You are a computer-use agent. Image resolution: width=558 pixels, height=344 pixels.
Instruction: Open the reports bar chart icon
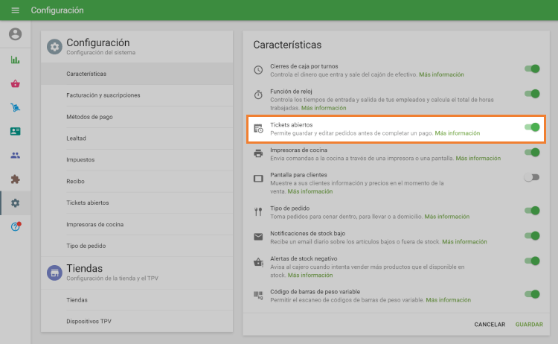15,60
